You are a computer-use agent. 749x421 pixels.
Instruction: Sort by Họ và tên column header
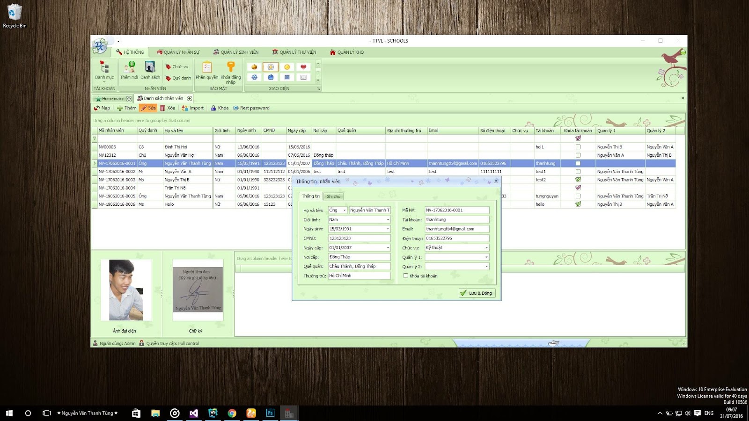tap(188, 131)
